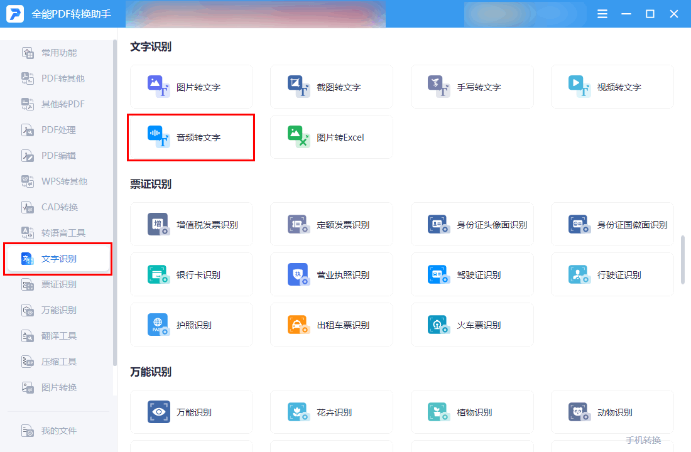Open 万能识别 from the sidebar
This screenshot has width=691, height=452.
pyautogui.click(x=58, y=310)
